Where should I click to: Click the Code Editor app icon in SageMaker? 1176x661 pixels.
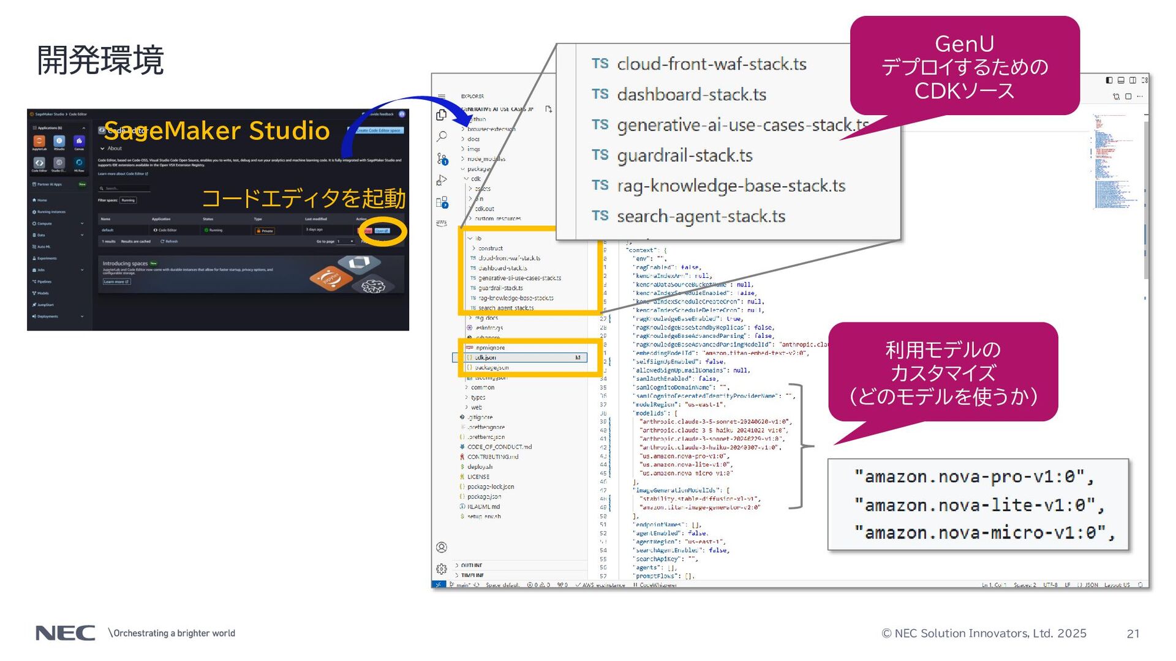tap(39, 163)
